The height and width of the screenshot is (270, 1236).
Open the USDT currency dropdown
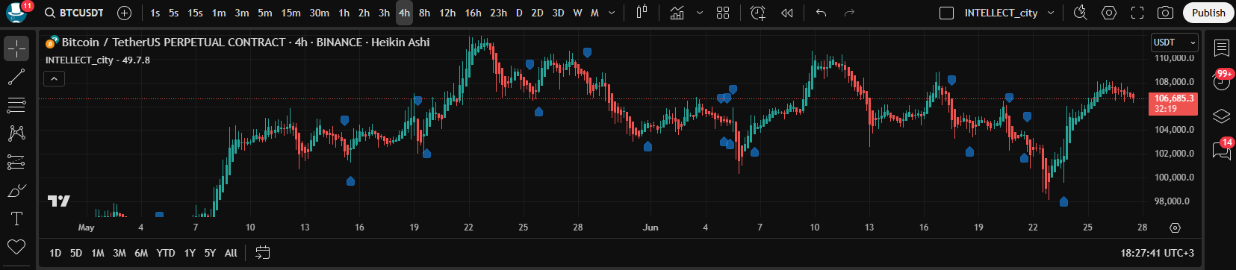pos(1175,43)
